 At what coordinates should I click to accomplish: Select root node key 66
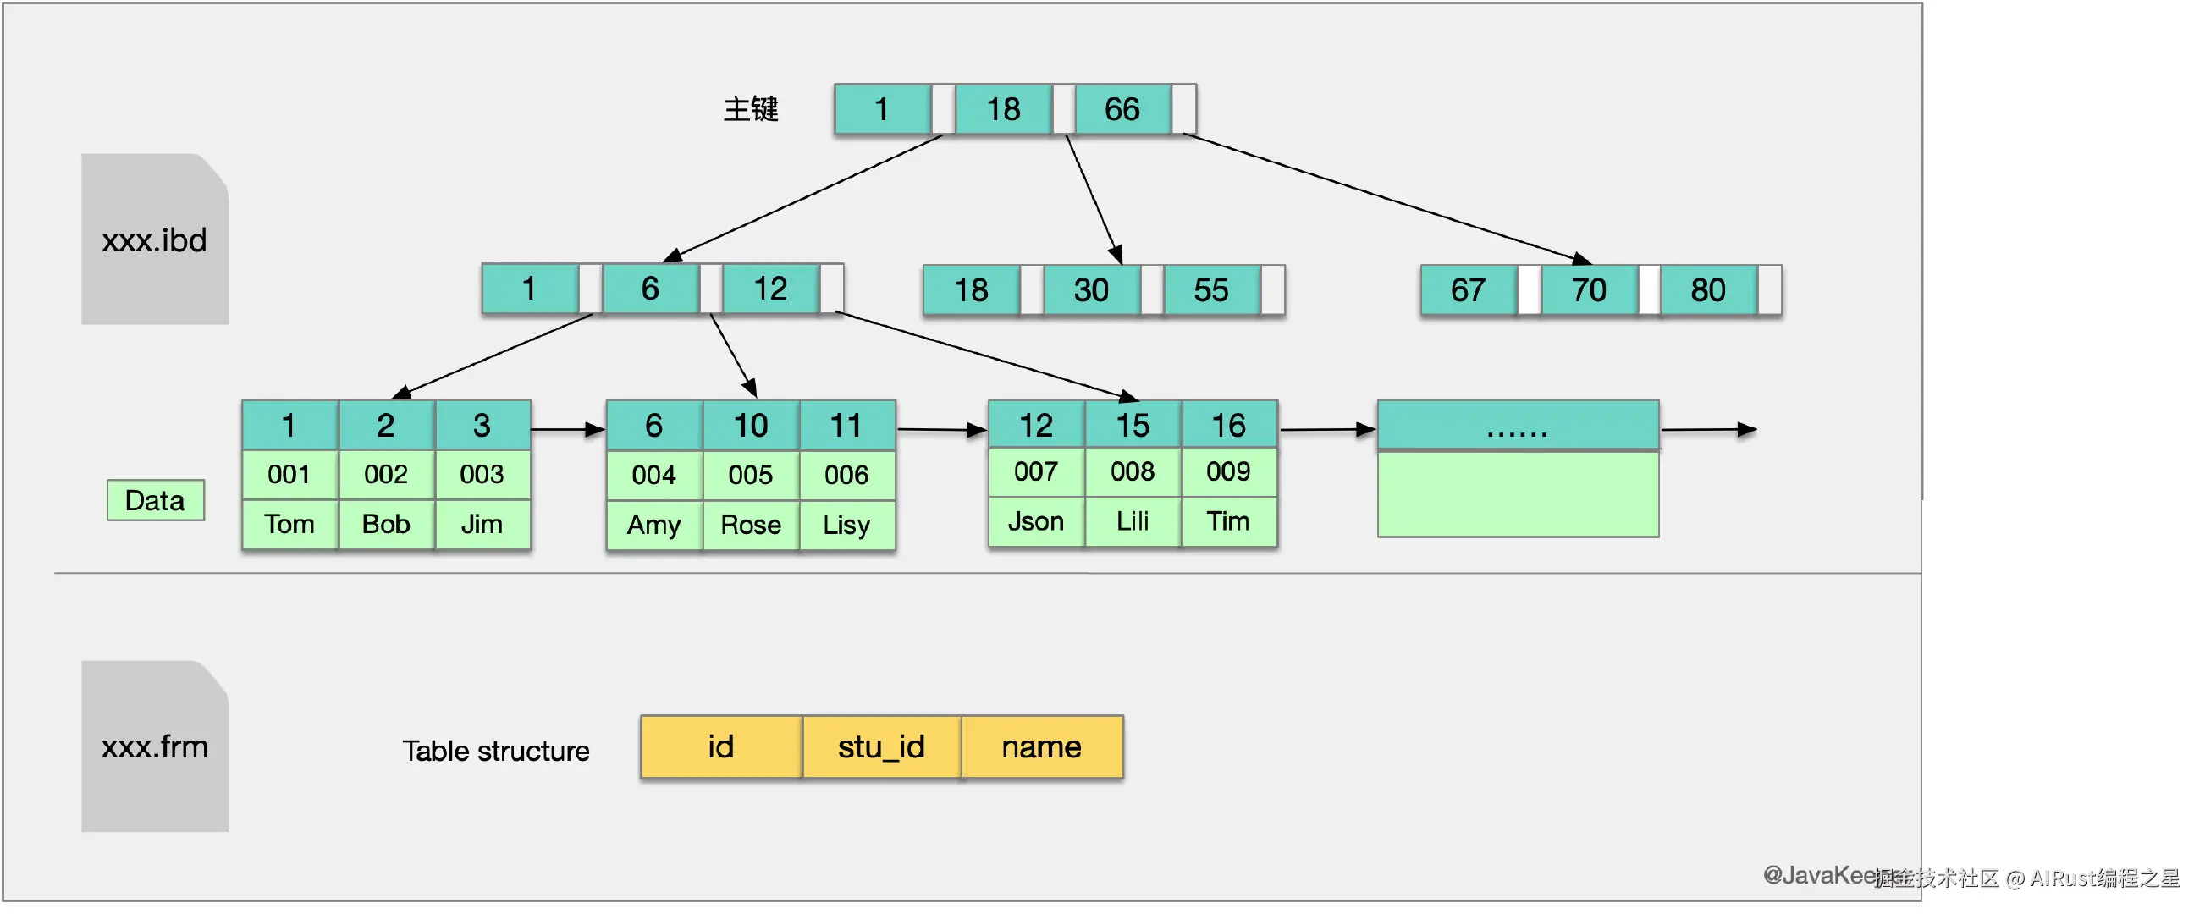coord(1122,109)
